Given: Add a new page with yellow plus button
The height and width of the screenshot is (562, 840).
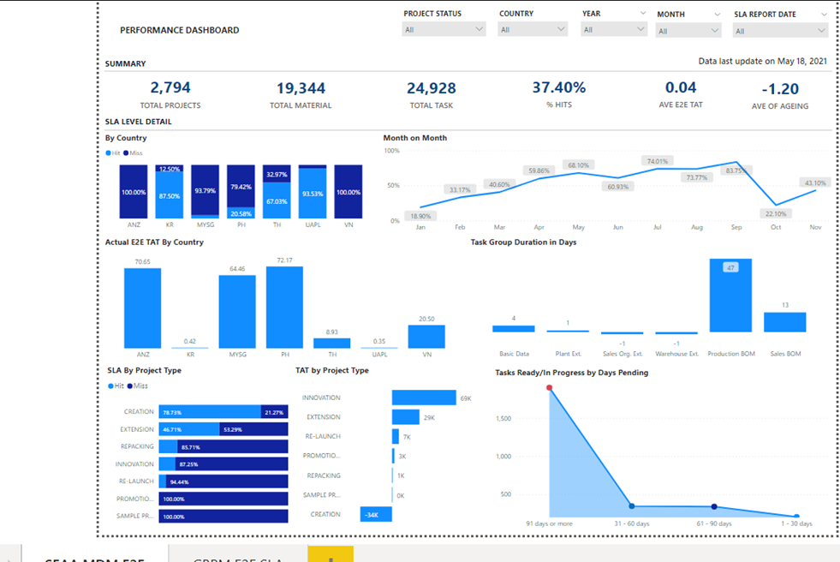Looking at the screenshot, I should (331, 554).
